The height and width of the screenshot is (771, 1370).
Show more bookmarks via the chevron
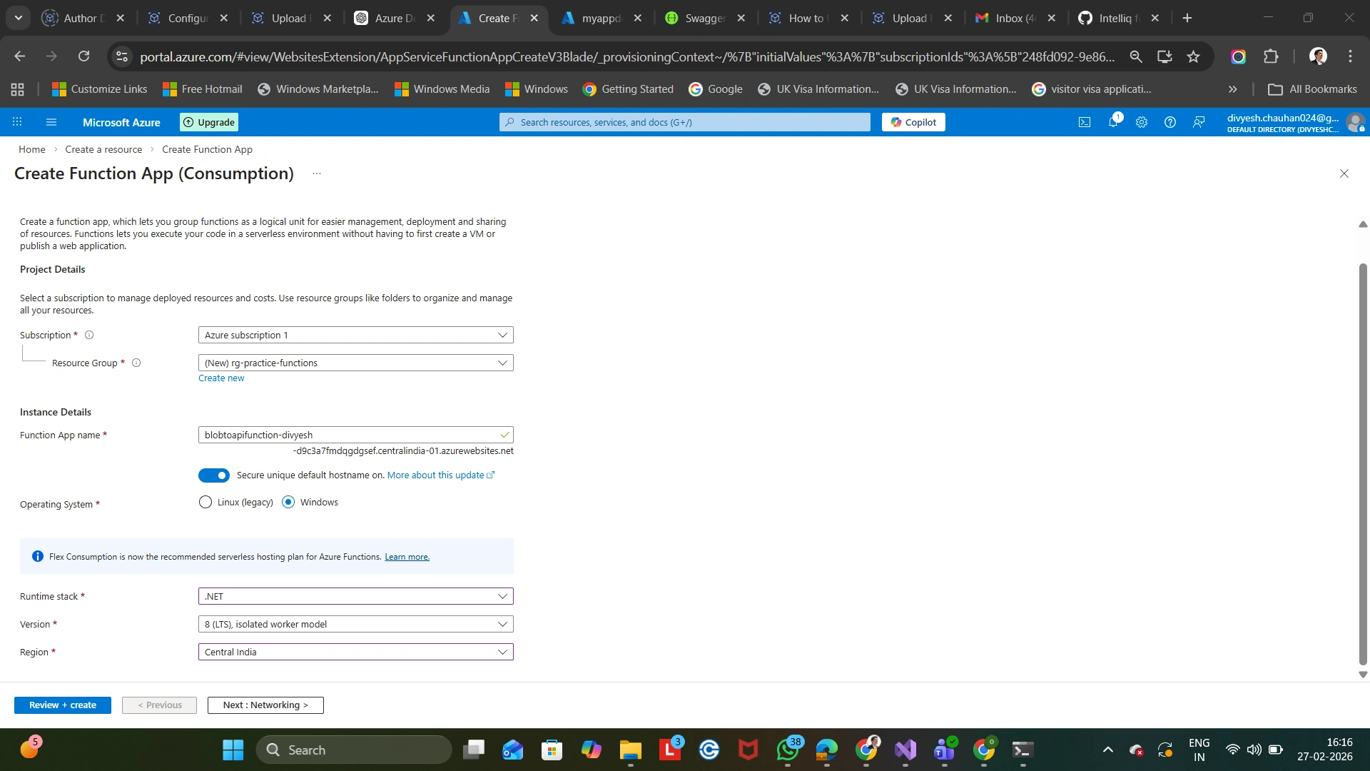1232,89
